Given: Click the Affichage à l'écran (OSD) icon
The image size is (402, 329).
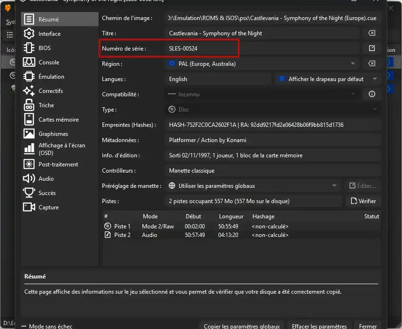Looking at the screenshot, I should pos(29,149).
